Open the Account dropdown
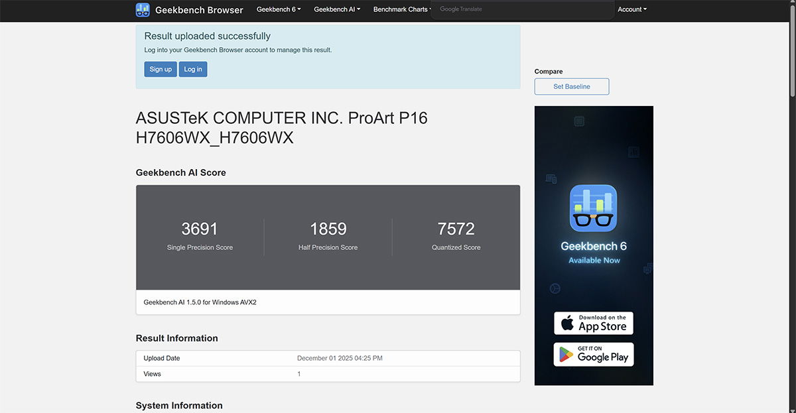The image size is (796, 413). pos(631,10)
